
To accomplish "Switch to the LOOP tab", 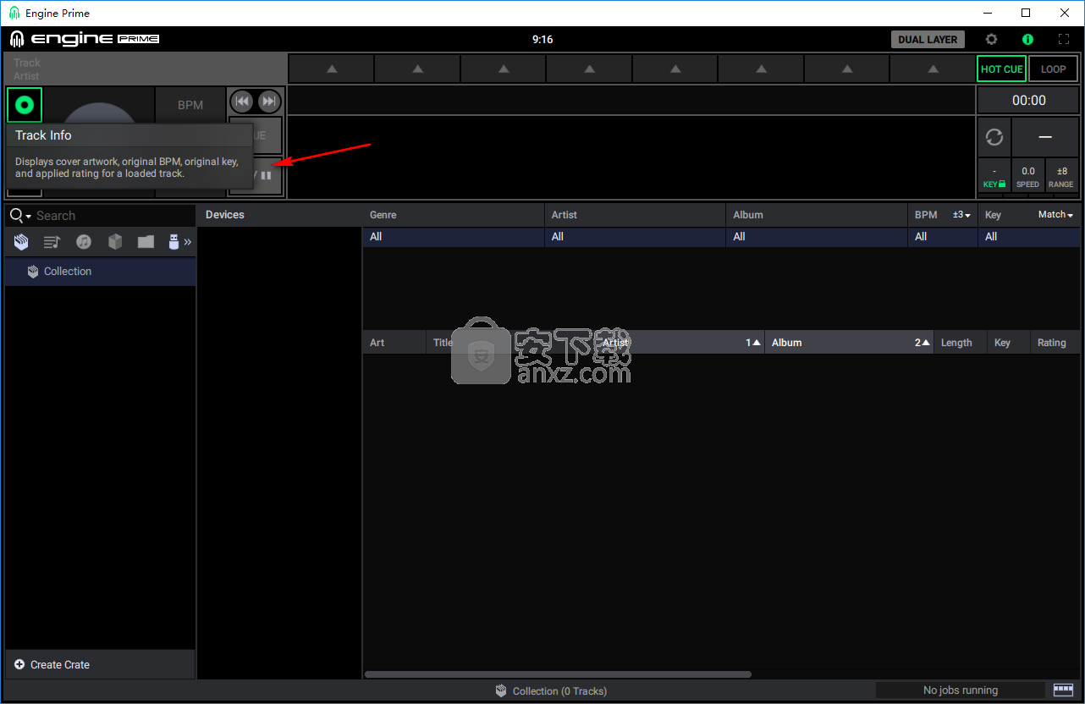I will (x=1054, y=69).
